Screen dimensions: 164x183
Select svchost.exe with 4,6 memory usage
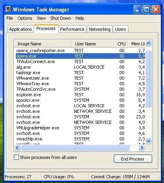(x=80, y=133)
